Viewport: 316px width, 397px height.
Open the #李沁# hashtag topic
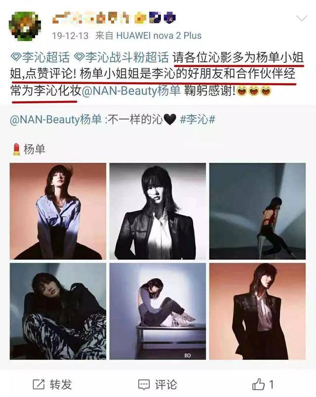[x=197, y=119]
